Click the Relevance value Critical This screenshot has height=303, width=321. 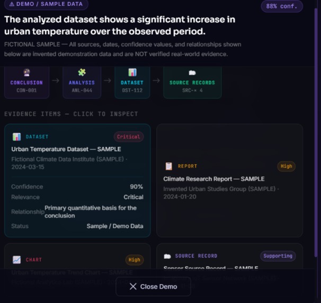[x=133, y=197]
